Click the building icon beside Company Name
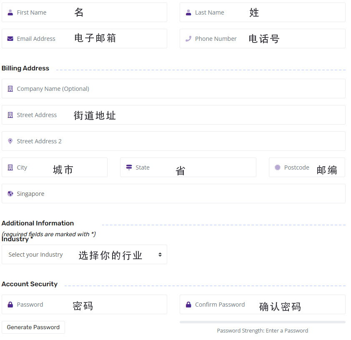Viewport: 351px width, 340px height. pyautogui.click(x=10, y=89)
